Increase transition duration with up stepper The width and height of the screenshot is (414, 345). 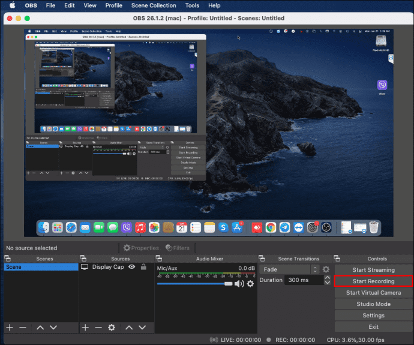[328, 277]
